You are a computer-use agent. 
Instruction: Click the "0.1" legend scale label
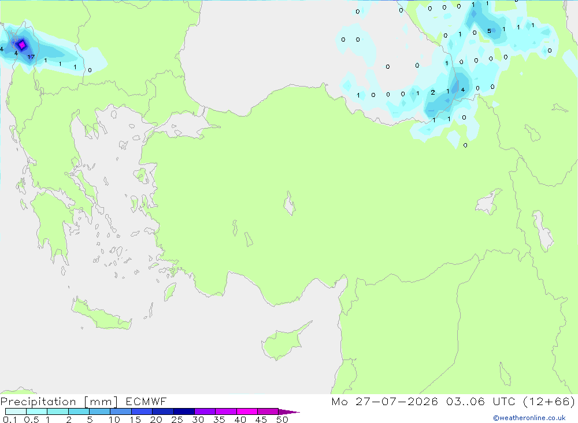[x=10, y=420]
